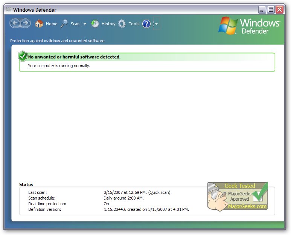
Task: Open the Home toolbar label
Action: pos(52,24)
